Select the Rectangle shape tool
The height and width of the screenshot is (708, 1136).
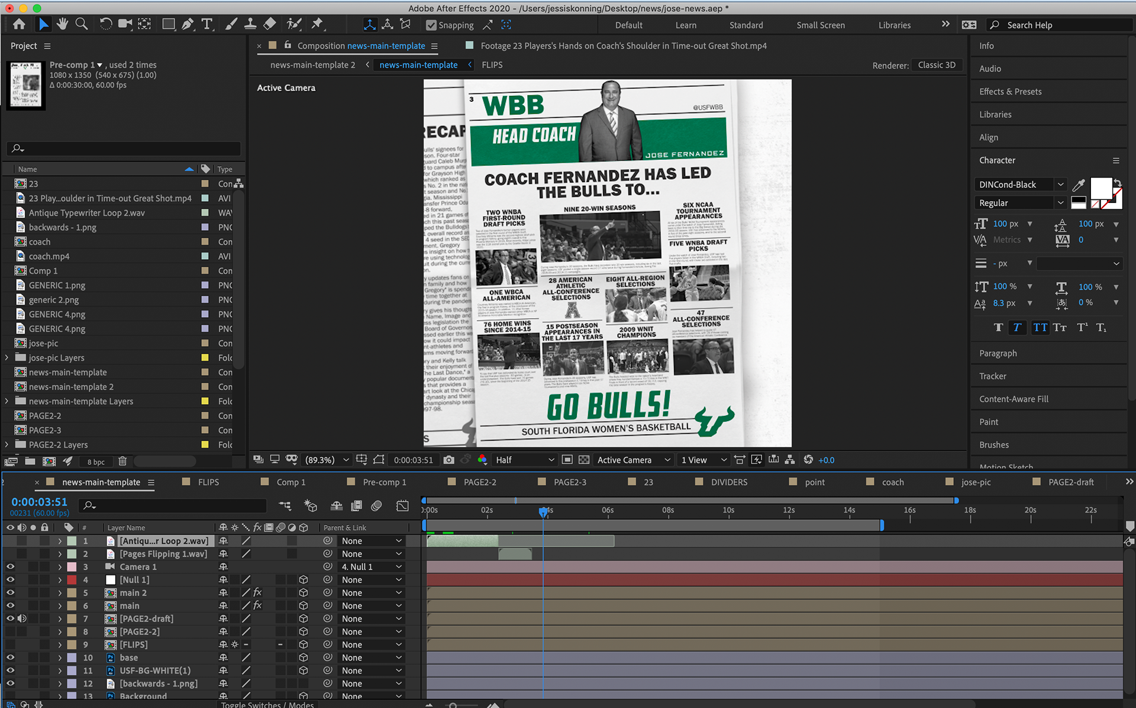pyautogui.click(x=169, y=24)
